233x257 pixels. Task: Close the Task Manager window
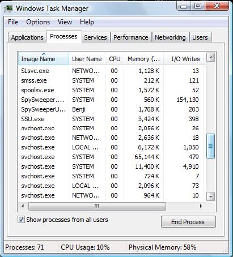(217, 6)
